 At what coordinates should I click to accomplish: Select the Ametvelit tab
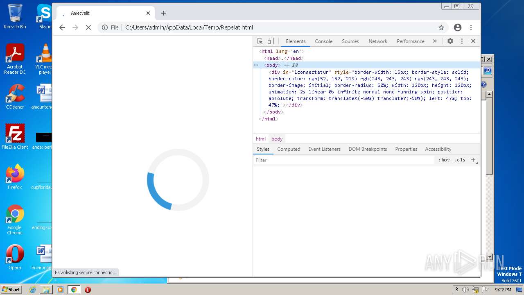(105, 13)
